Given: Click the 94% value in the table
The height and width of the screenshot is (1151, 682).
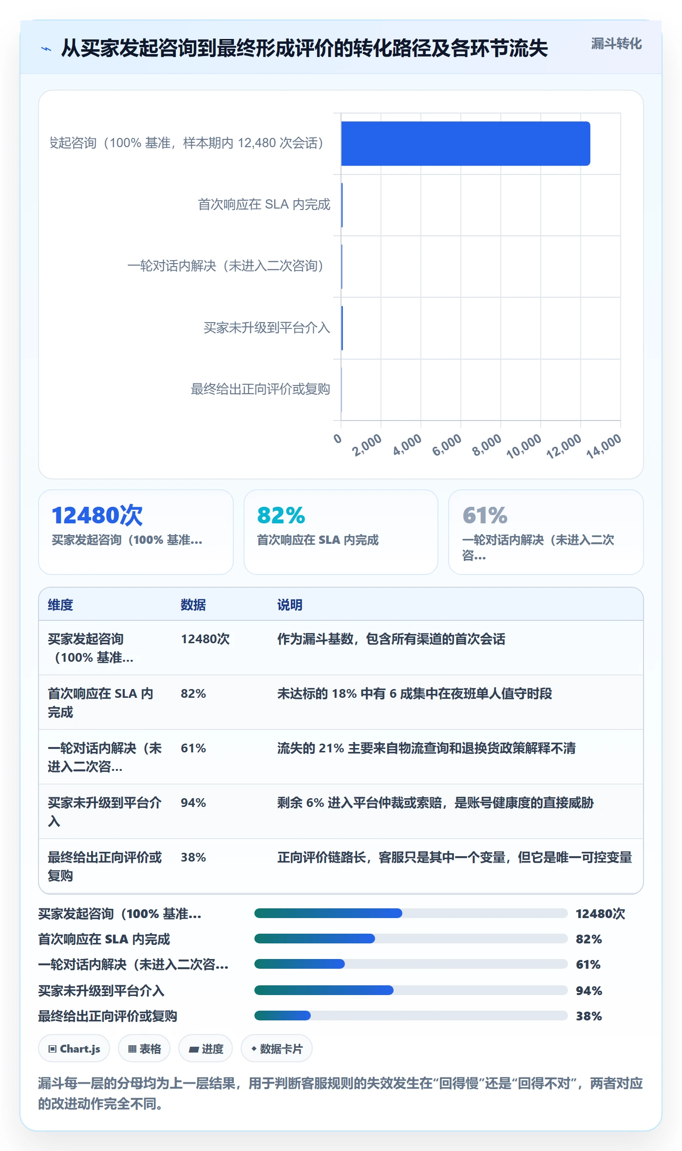Looking at the screenshot, I should pyautogui.click(x=193, y=803).
